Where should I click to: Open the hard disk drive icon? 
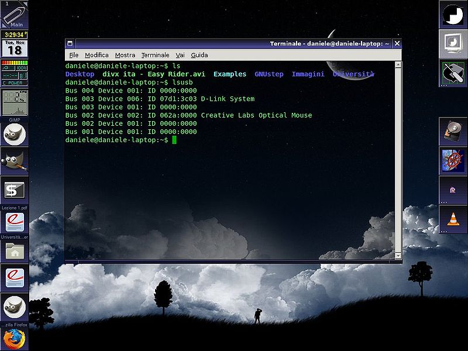[x=453, y=132]
